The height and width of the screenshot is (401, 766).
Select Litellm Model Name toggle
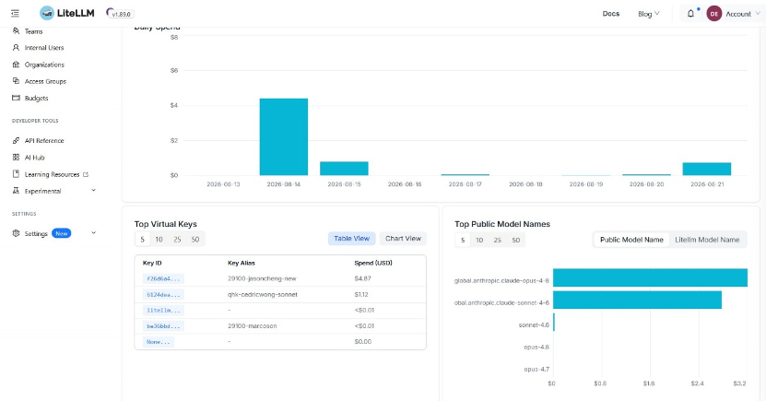(707, 240)
